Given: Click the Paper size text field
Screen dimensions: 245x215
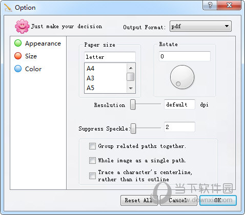Looking at the screenshot, I should [110, 57].
